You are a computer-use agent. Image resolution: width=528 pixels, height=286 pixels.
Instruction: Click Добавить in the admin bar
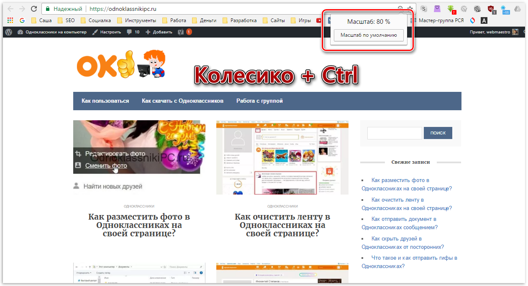(x=159, y=32)
